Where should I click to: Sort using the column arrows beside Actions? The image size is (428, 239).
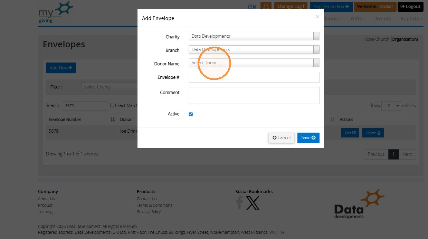pos(332,119)
